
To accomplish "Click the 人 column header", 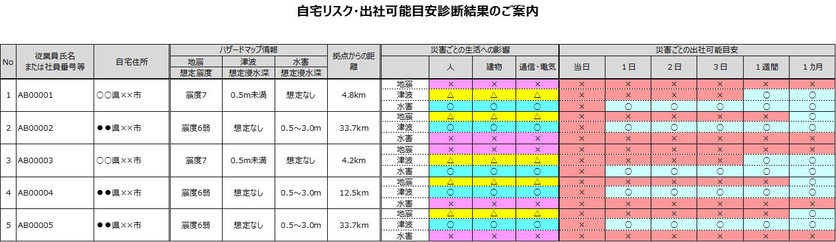I will click(450, 67).
